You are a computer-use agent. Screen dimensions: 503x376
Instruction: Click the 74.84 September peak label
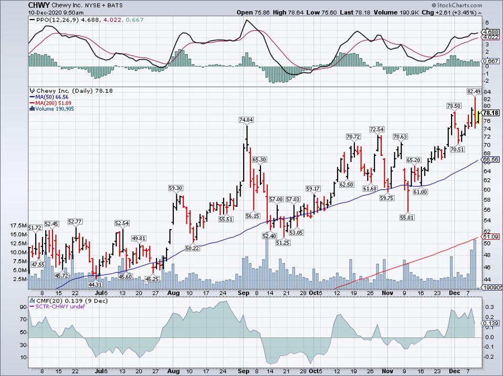point(246,120)
